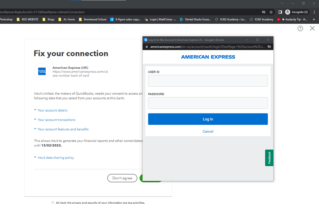The height and width of the screenshot is (204, 319).
Task: Click the Incognito (2) profile button
Action: click(x=297, y=12)
